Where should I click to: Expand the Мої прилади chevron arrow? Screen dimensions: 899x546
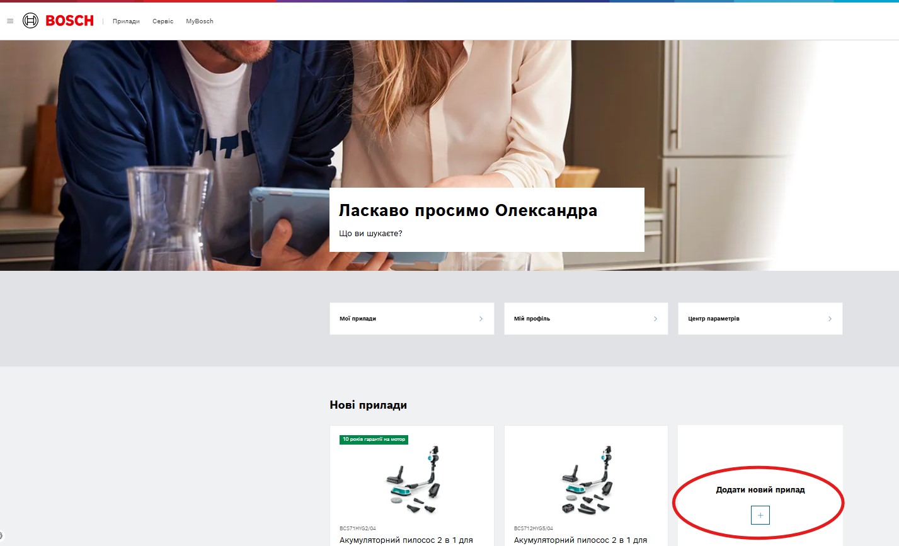(481, 319)
